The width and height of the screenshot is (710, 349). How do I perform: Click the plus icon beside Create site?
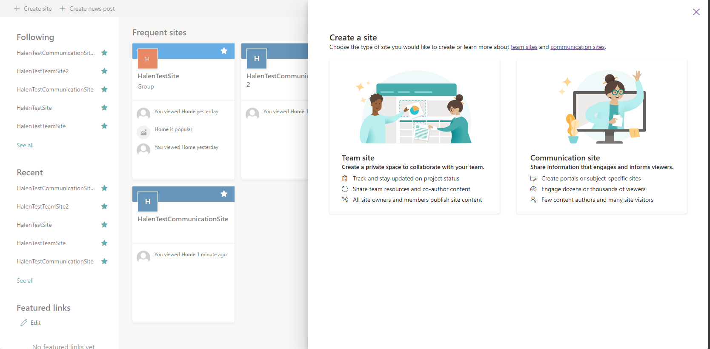click(x=17, y=9)
